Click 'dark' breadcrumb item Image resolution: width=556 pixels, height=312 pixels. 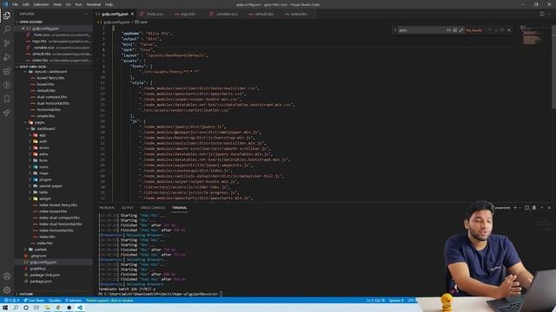coord(142,22)
